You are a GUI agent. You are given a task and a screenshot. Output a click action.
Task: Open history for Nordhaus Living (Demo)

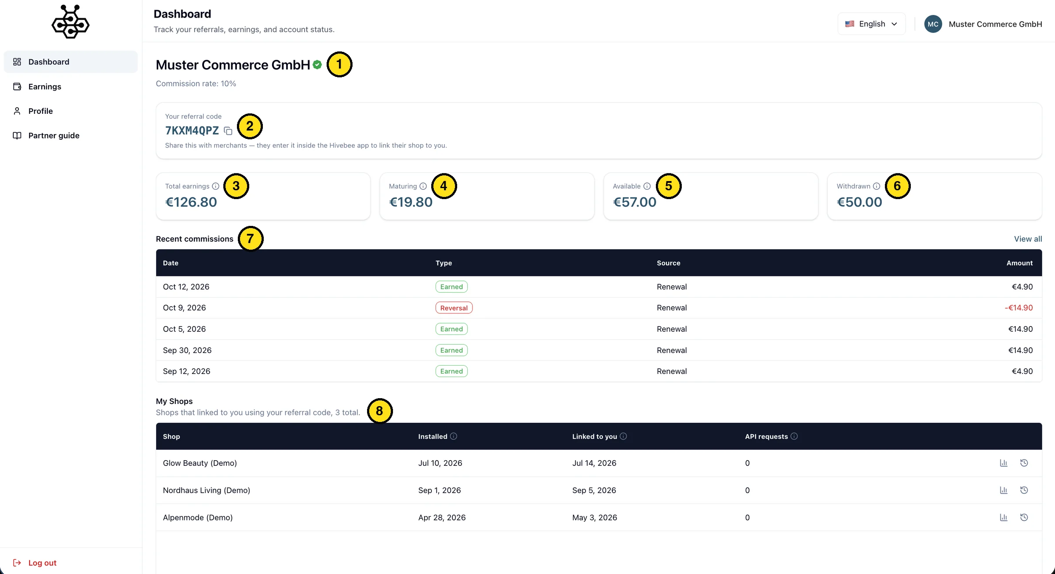point(1024,490)
